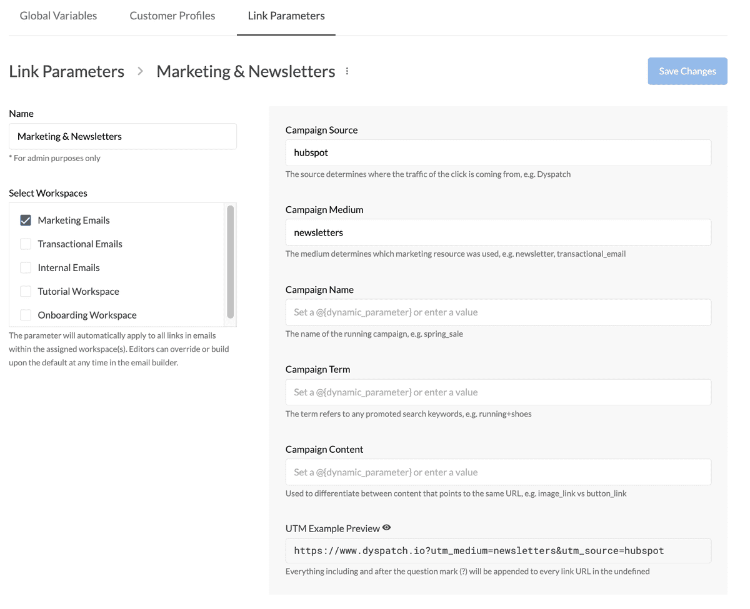Click into the Campaign Source field
Image resolution: width=750 pixels, height=609 pixels.
(498, 152)
